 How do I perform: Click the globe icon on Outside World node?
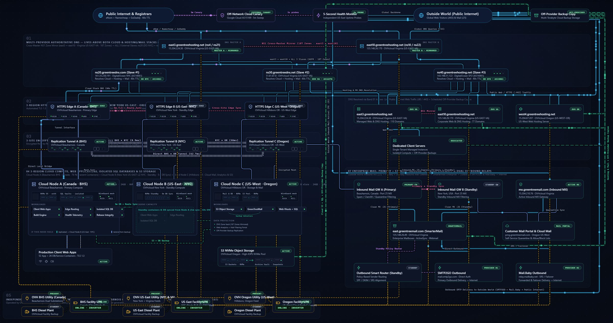[421, 16]
